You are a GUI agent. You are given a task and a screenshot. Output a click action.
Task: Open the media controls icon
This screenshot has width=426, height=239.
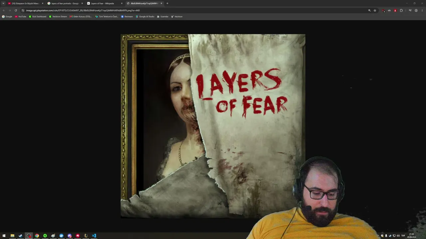[x=410, y=10]
